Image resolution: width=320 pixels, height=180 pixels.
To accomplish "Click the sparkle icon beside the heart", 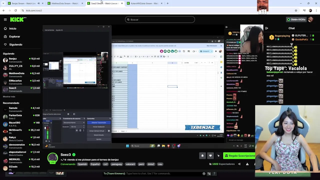I will coord(218,156).
